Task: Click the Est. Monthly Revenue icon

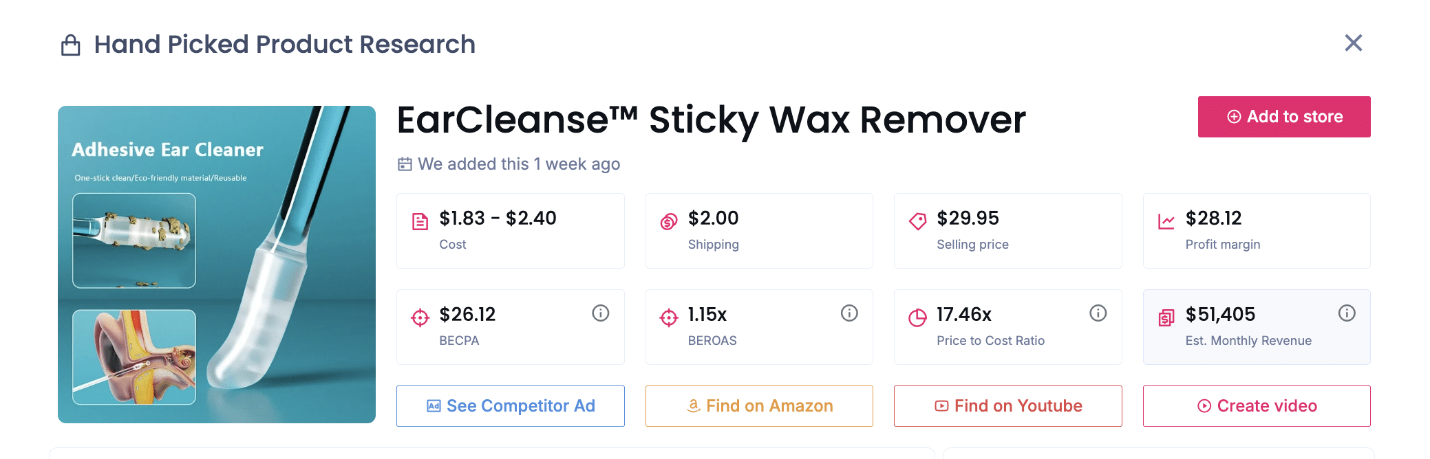Action: [x=1166, y=317]
